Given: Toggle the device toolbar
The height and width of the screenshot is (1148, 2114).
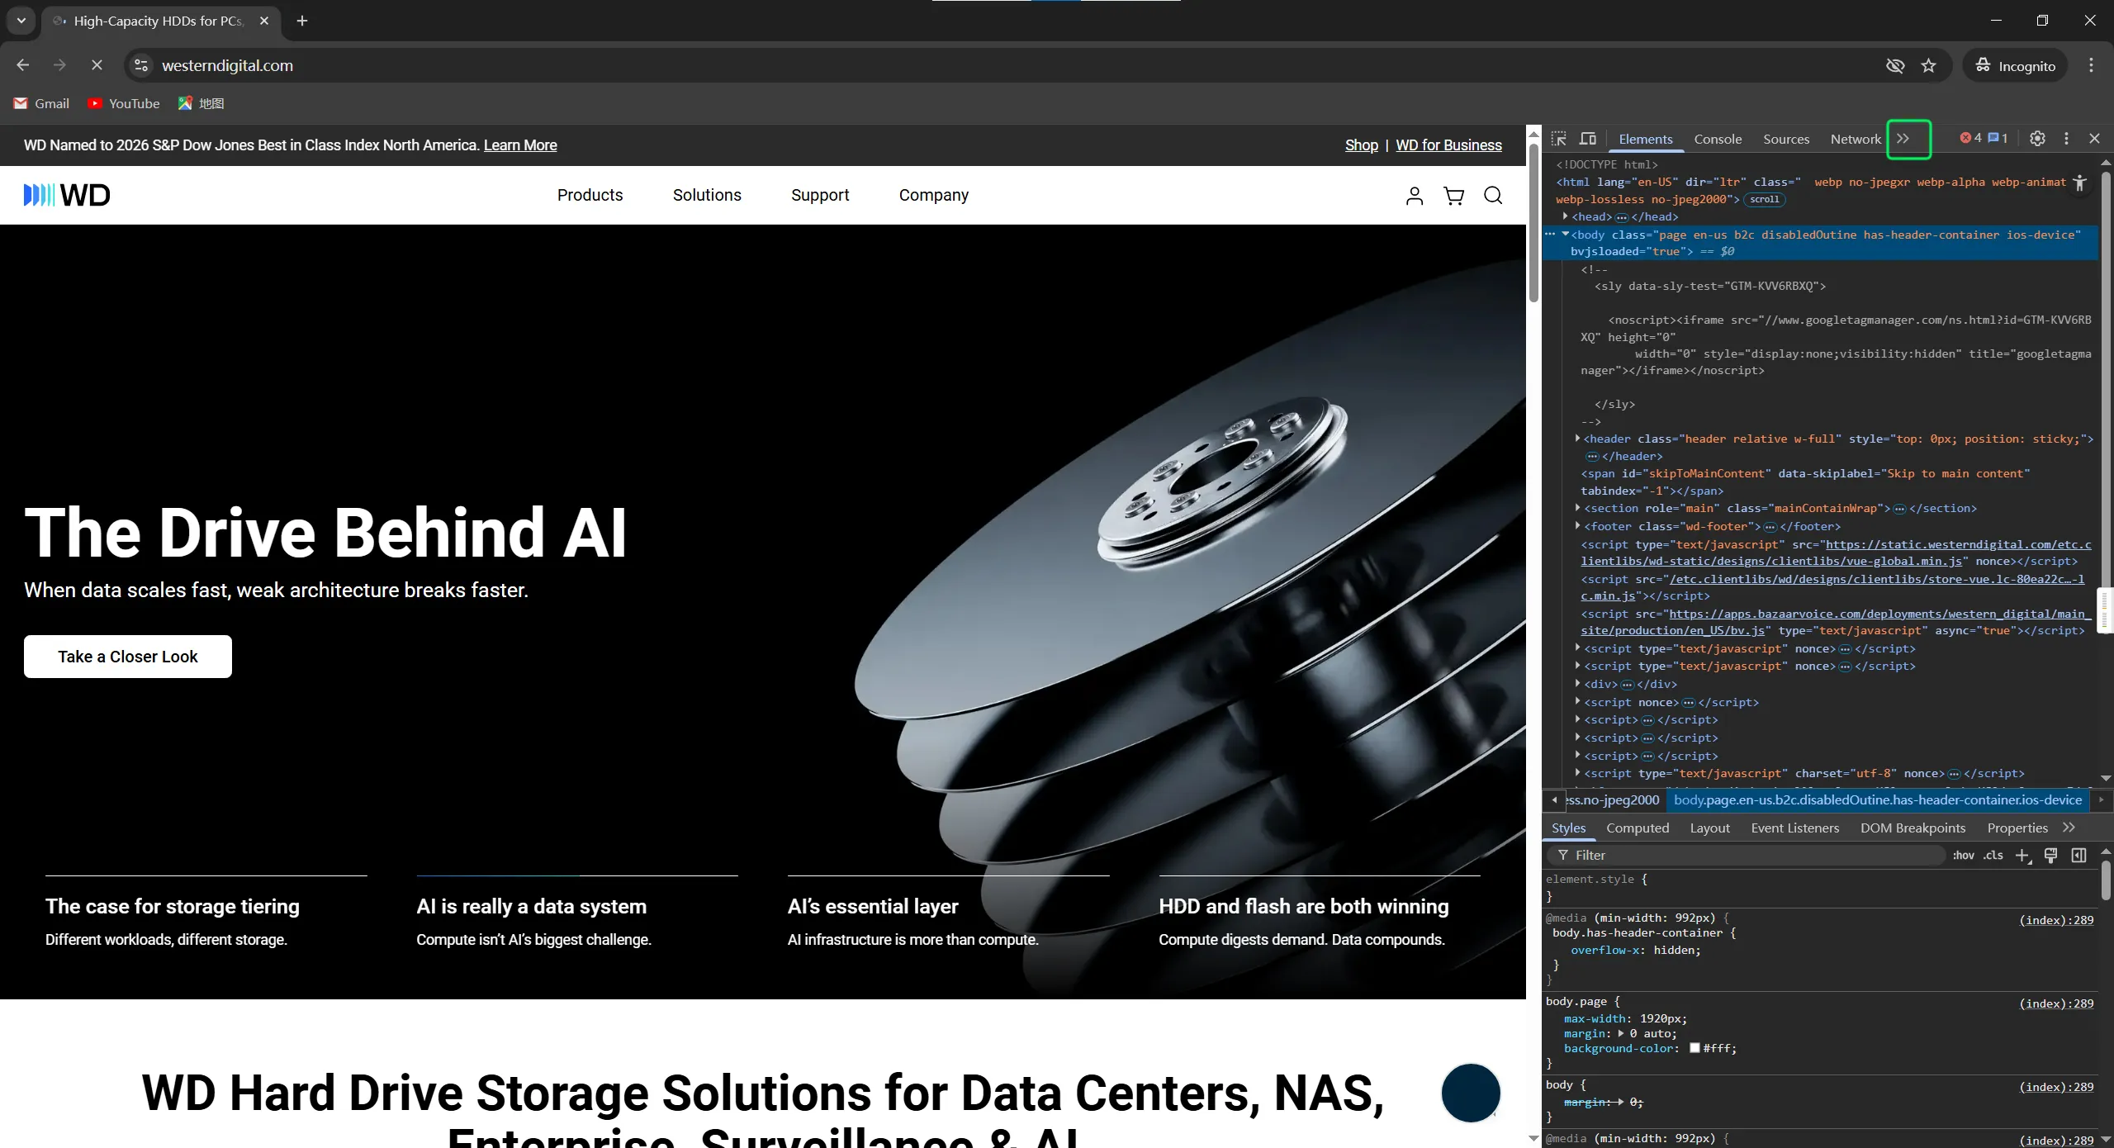Looking at the screenshot, I should [x=1587, y=139].
